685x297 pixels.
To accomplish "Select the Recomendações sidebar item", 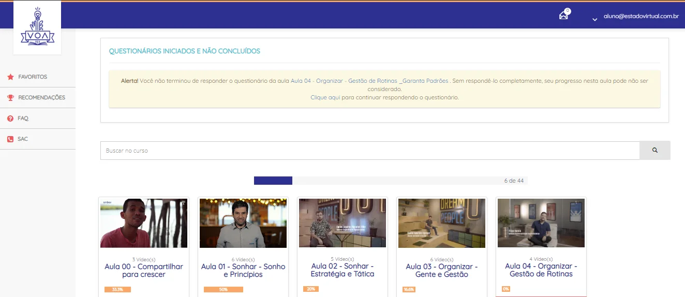I will coord(38,97).
